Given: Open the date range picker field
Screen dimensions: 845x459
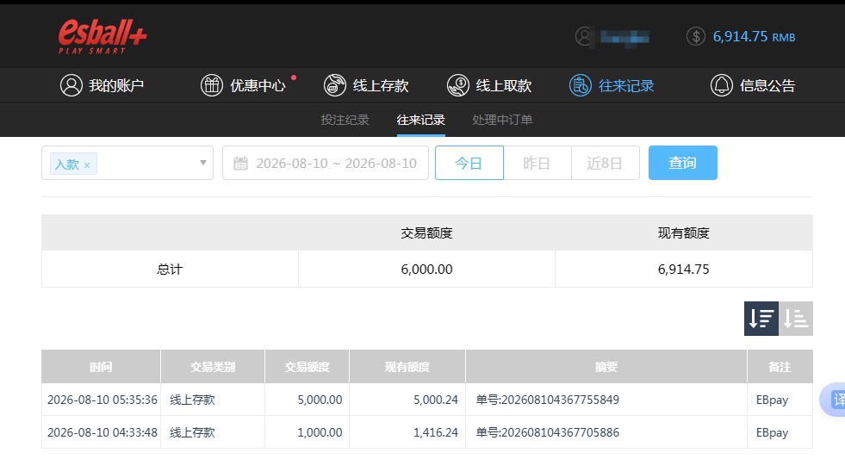Looking at the screenshot, I should [x=326, y=163].
